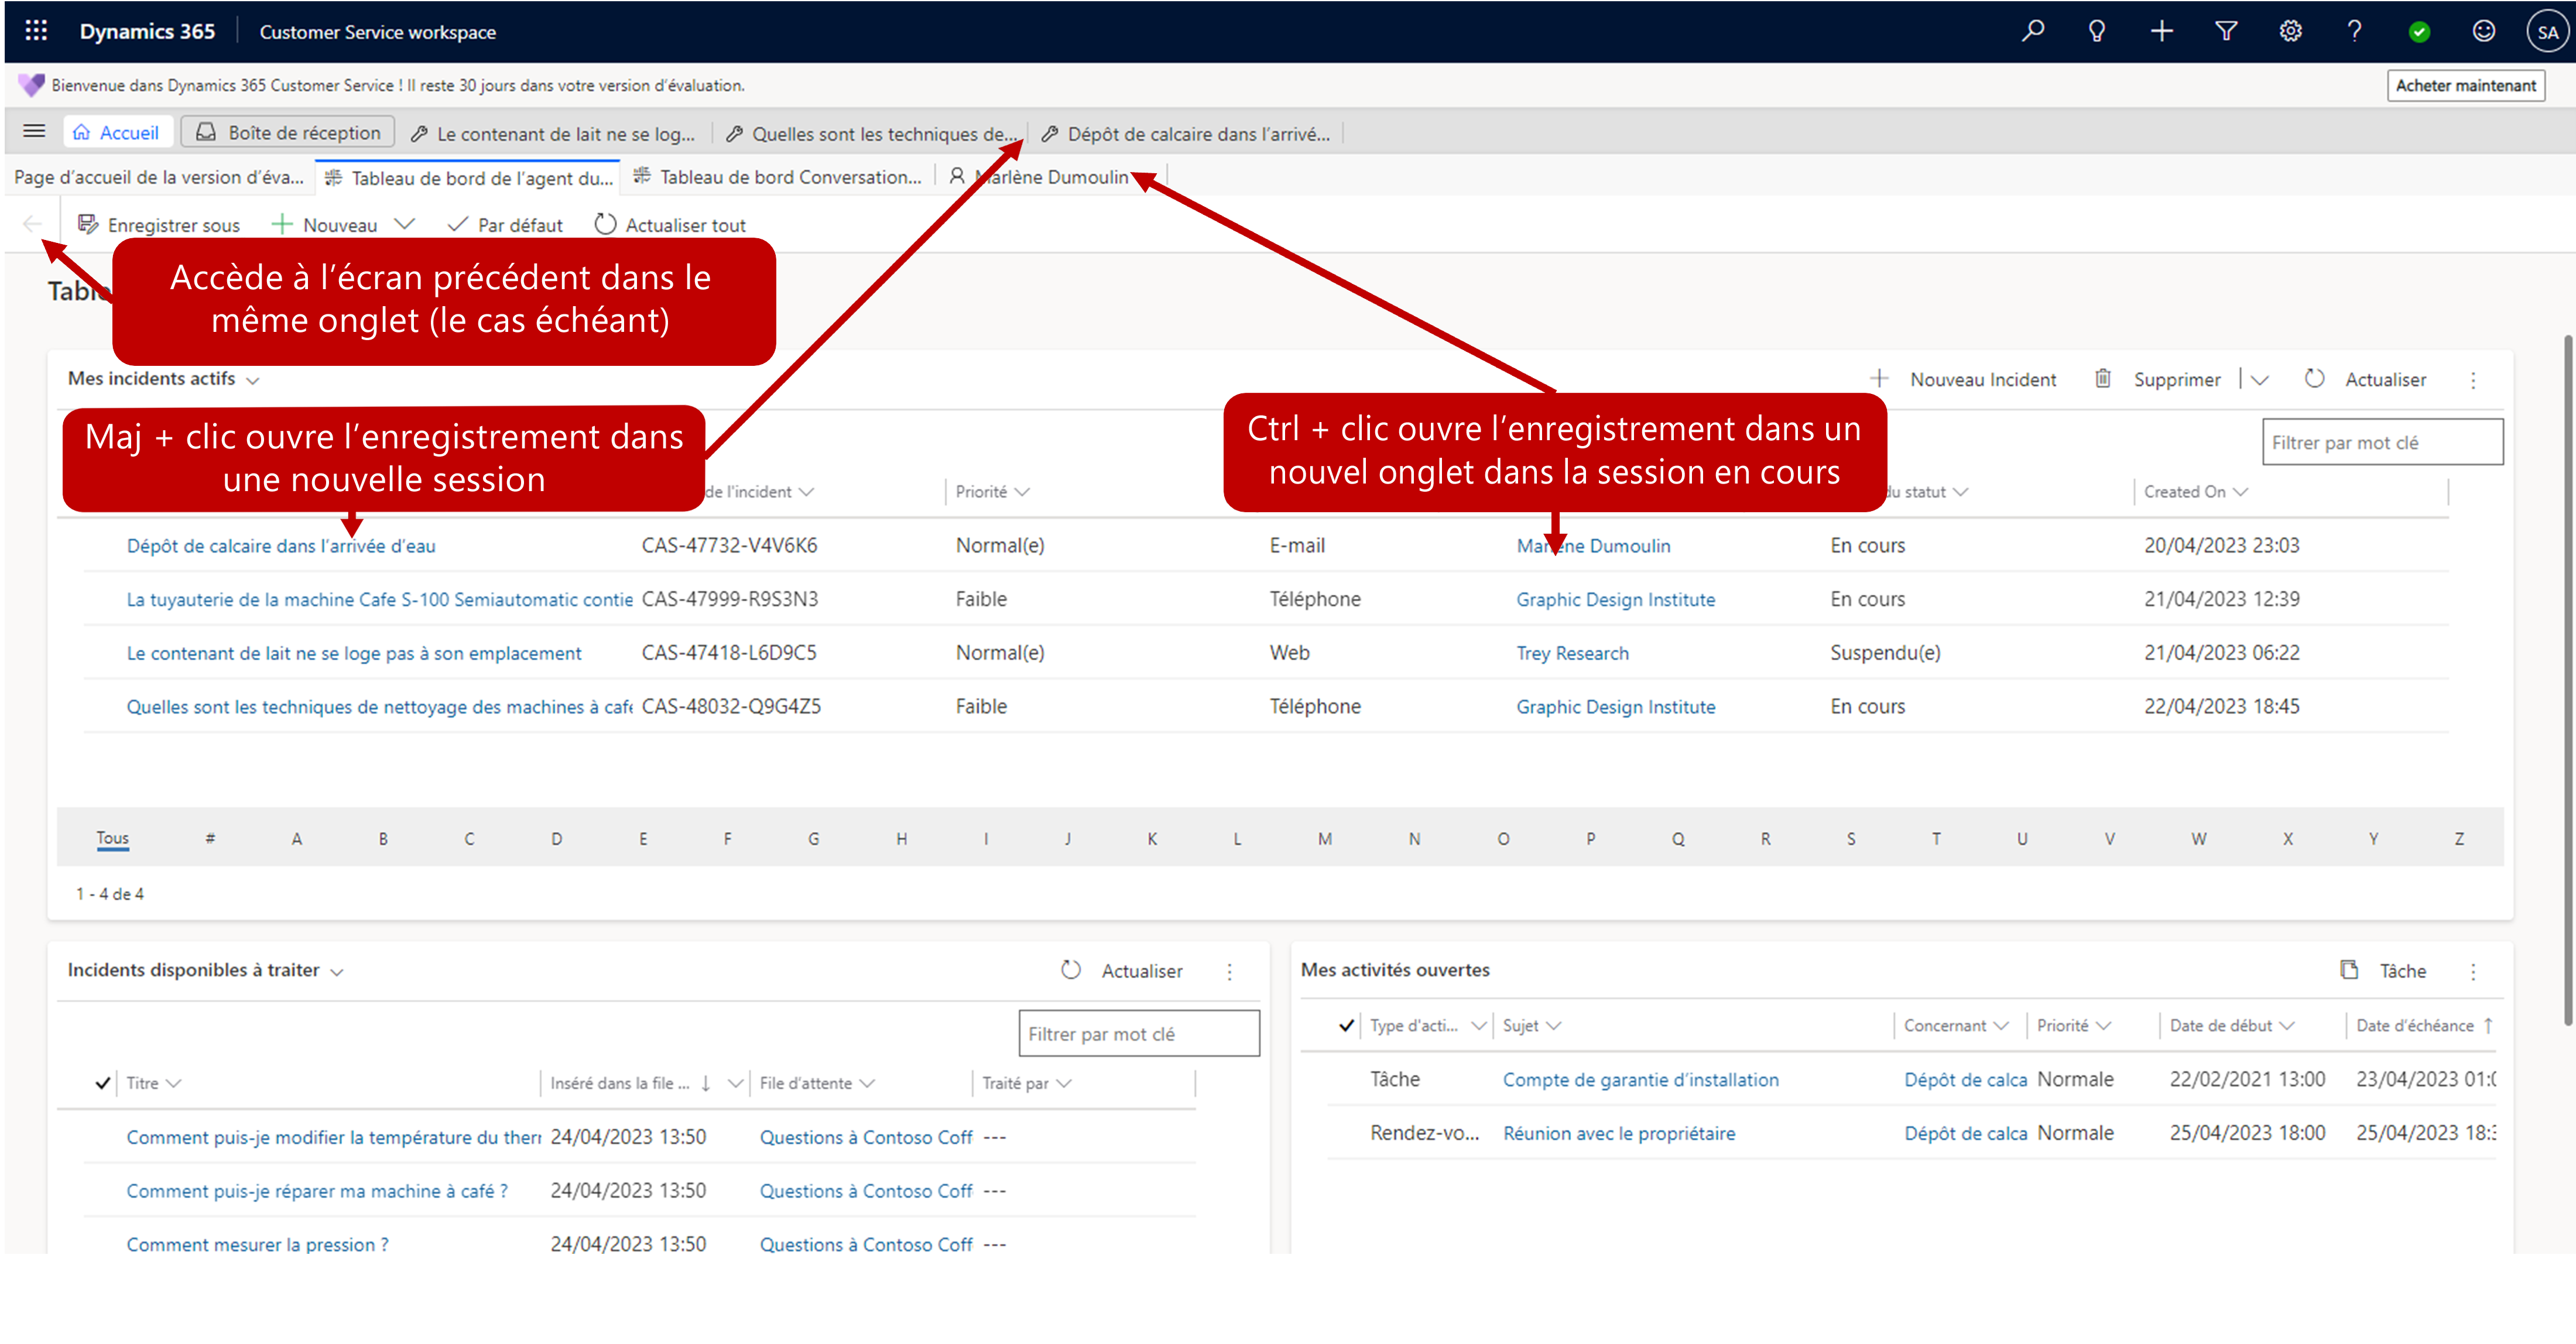Open Comment mesurer la pression ? incident
This screenshot has height=1344, width=2576.
(258, 1245)
